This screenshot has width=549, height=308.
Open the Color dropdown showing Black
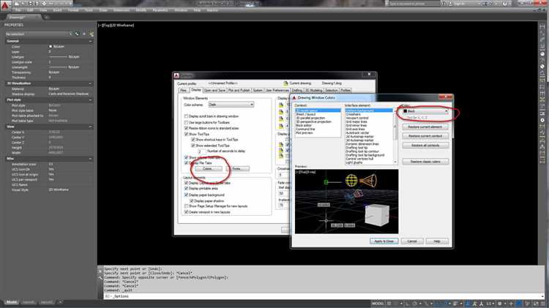point(425,111)
